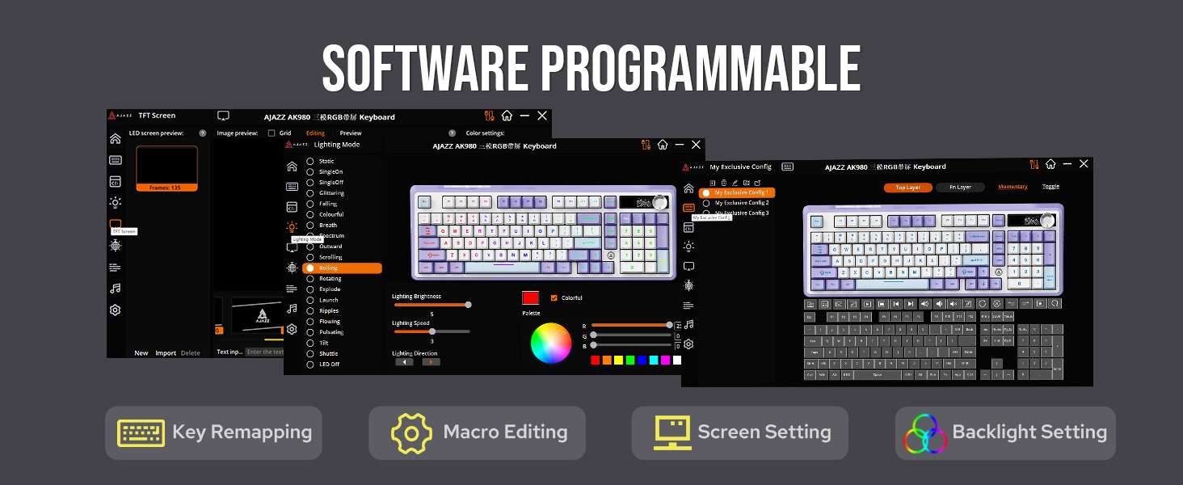Select the Rolling lighting mode
This screenshot has width=1183, height=485.
pos(342,268)
